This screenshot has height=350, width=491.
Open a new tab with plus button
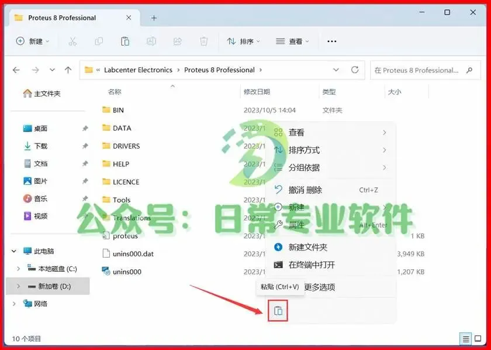coord(154,18)
